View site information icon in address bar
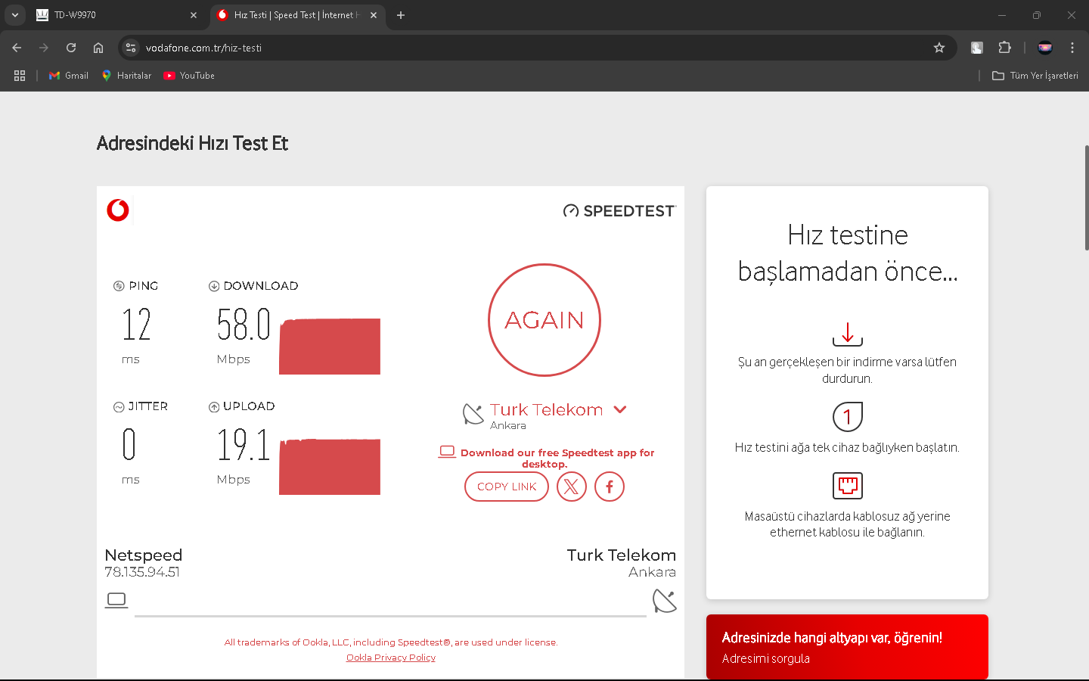Screen dimensions: 1089x681 (131, 48)
